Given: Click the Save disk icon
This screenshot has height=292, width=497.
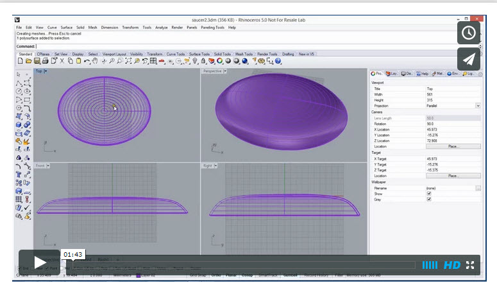Looking at the screenshot, I should (x=37, y=61).
